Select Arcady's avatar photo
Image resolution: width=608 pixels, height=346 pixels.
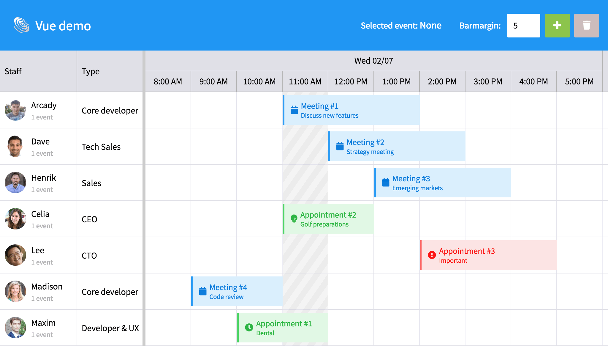[15, 110]
